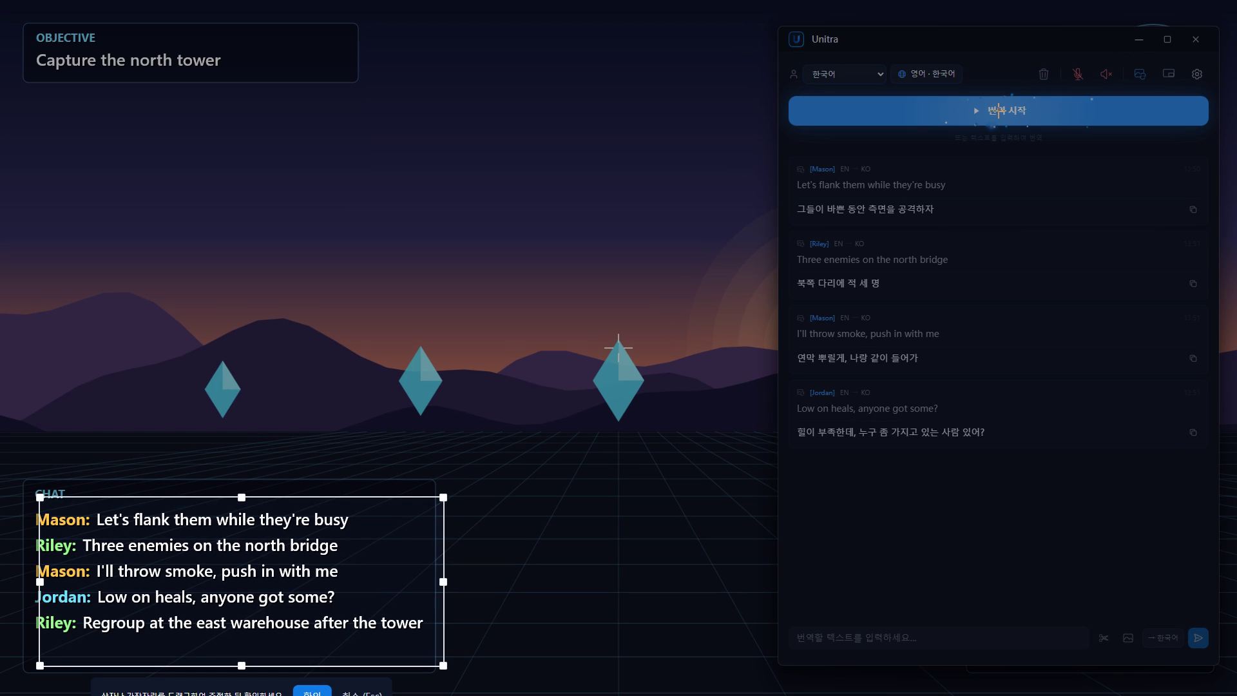Clear history with the trash icon
The height and width of the screenshot is (696, 1237).
point(1044,74)
